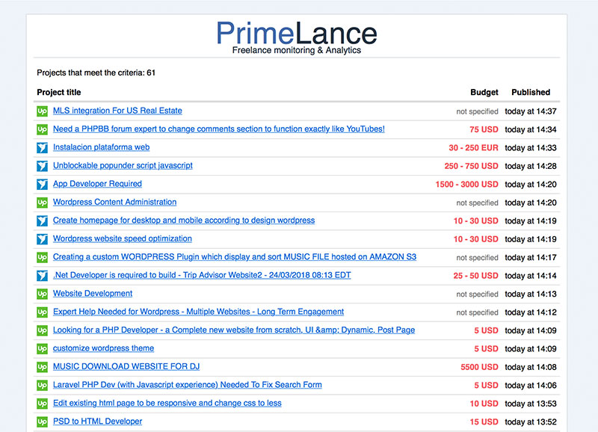Image resolution: width=598 pixels, height=432 pixels.
Task: Open customize wordpress theme project
Action: 103,348
